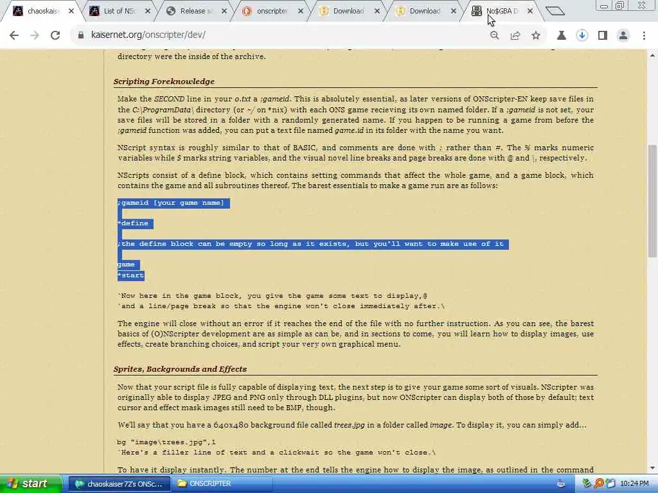Go forward to the next page
This screenshot has height=493, width=658.
[35, 35]
